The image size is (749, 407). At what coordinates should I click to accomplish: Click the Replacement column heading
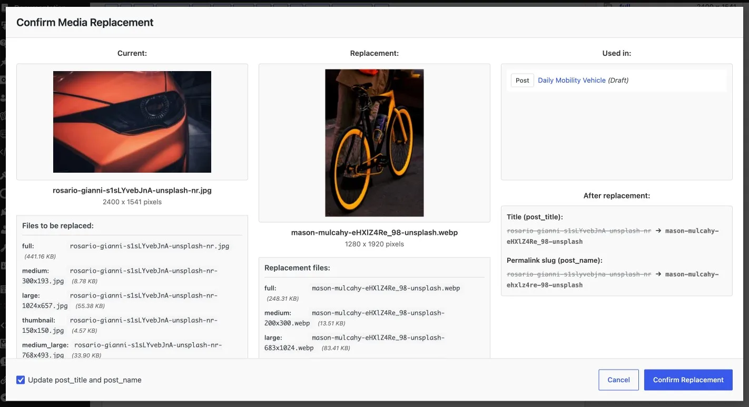(x=374, y=53)
